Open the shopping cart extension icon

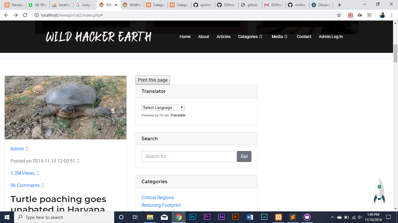pyautogui.click(x=369, y=15)
